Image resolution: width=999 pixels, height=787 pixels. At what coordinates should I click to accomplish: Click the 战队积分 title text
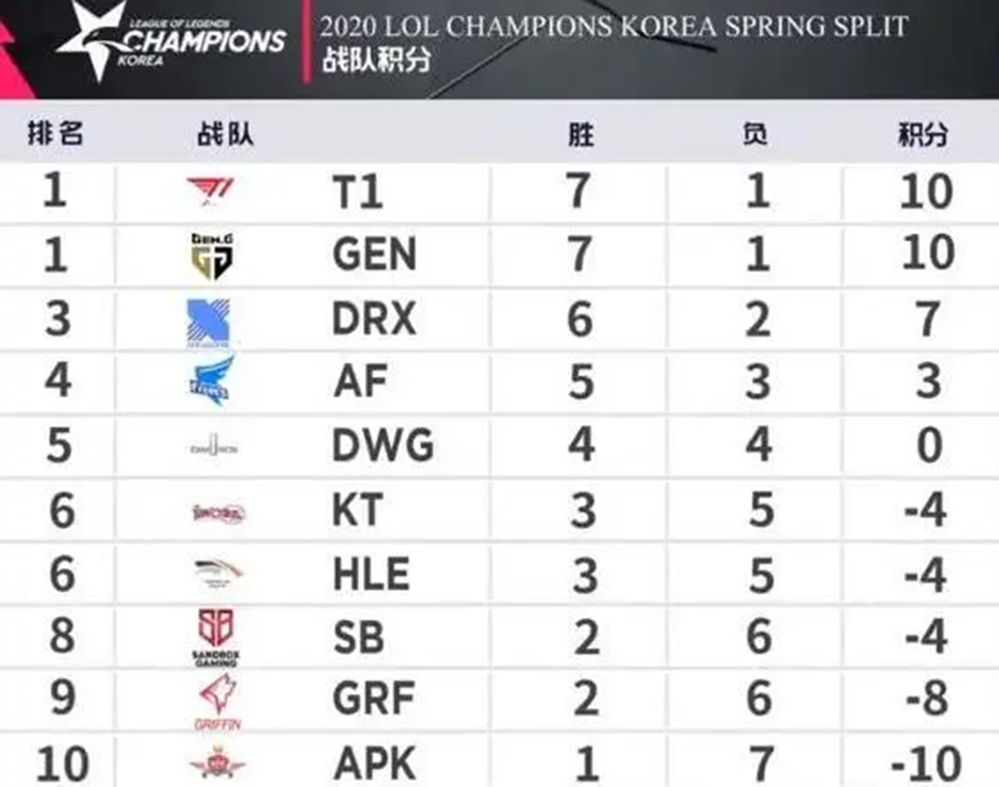tap(375, 60)
